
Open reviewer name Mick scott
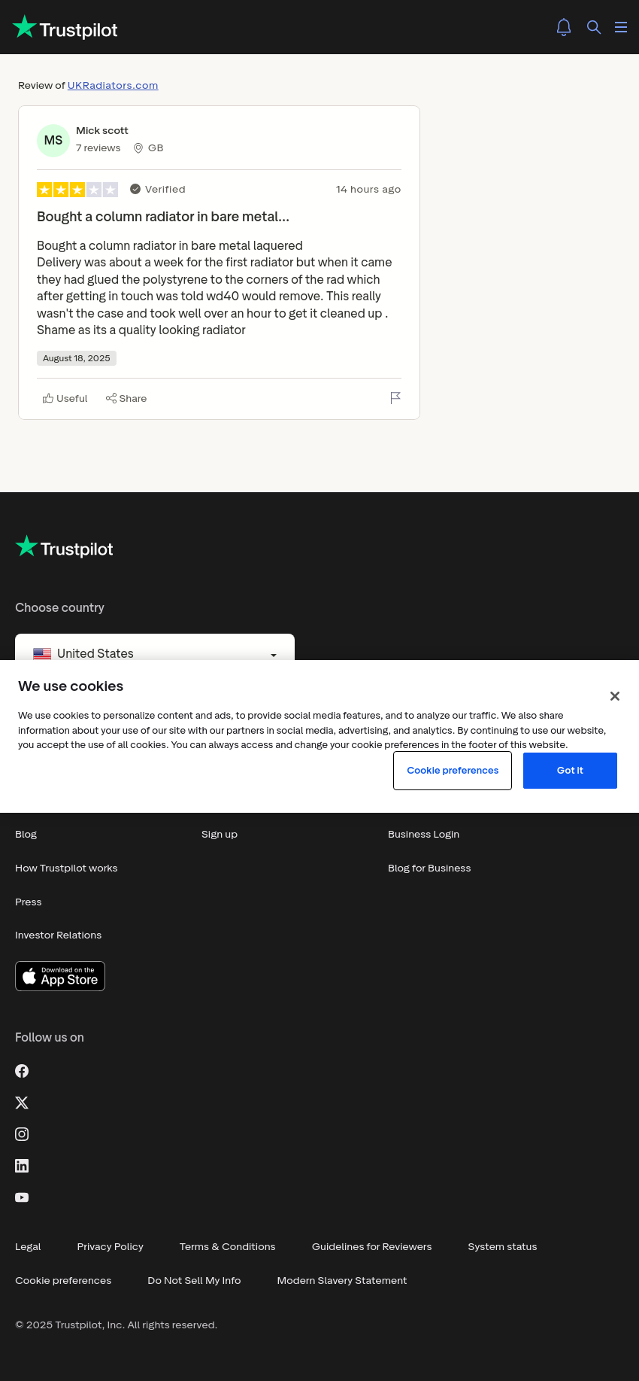[x=102, y=131]
